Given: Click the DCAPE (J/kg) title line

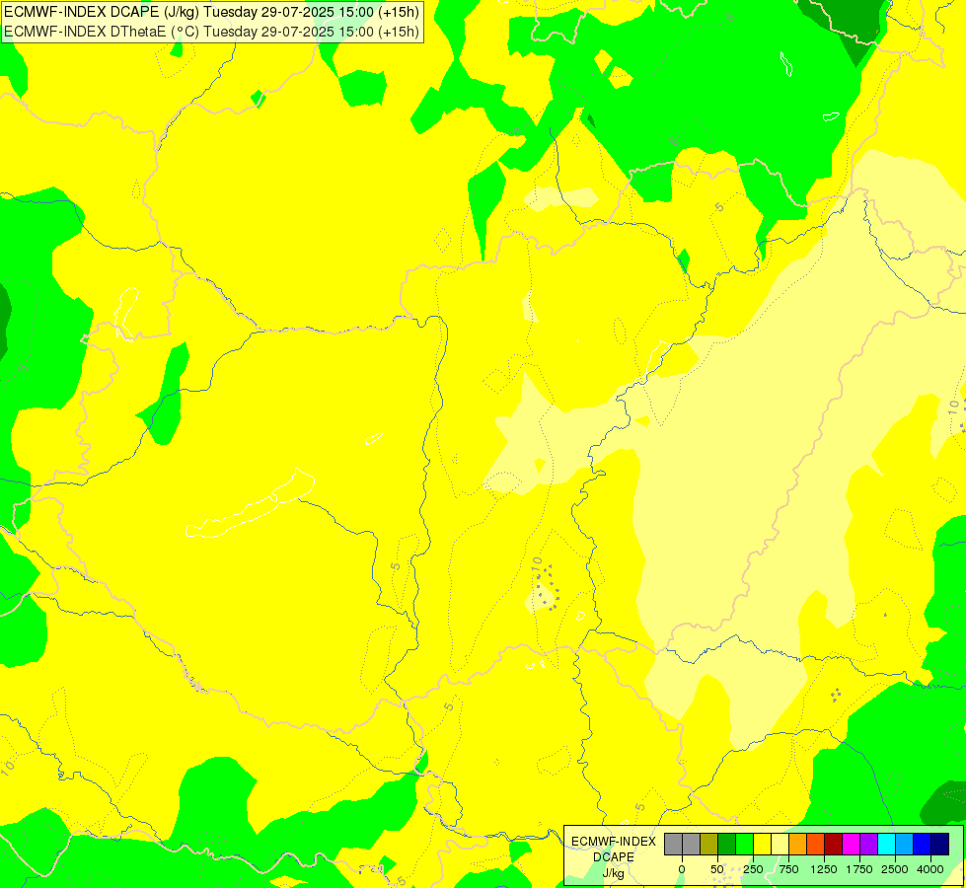Looking at the screenshot, I should [x=212, y=12].
